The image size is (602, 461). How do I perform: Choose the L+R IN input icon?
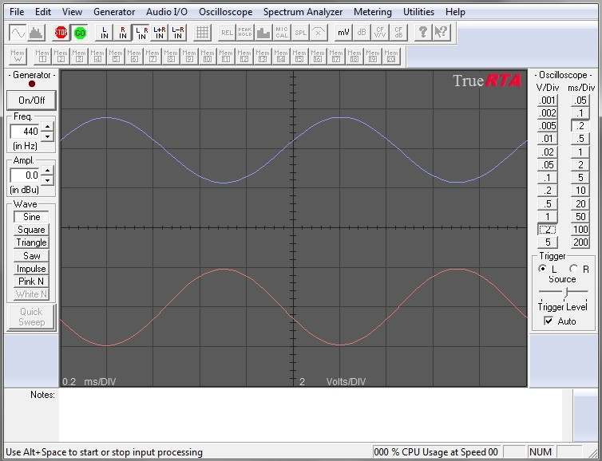[x=160, y=33]
